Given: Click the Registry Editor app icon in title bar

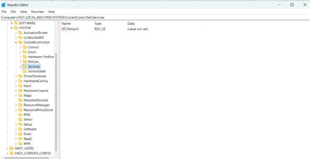Looking at the screenshot, I should tap(3, 5).
